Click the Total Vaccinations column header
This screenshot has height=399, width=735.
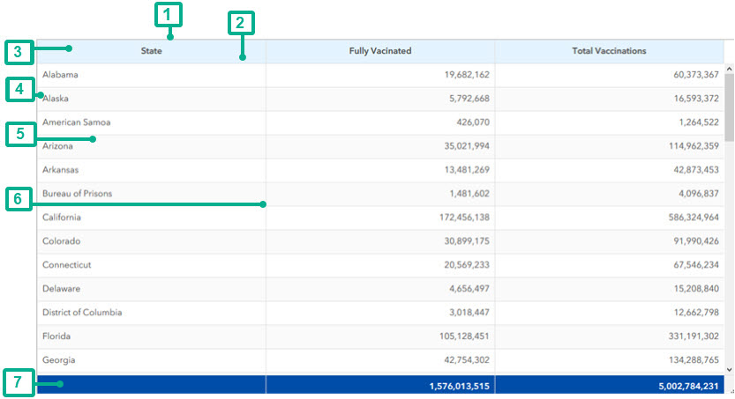point(609,51)
